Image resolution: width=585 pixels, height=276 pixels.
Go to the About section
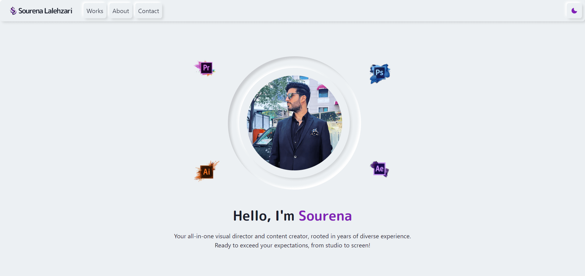pos(121,11)
